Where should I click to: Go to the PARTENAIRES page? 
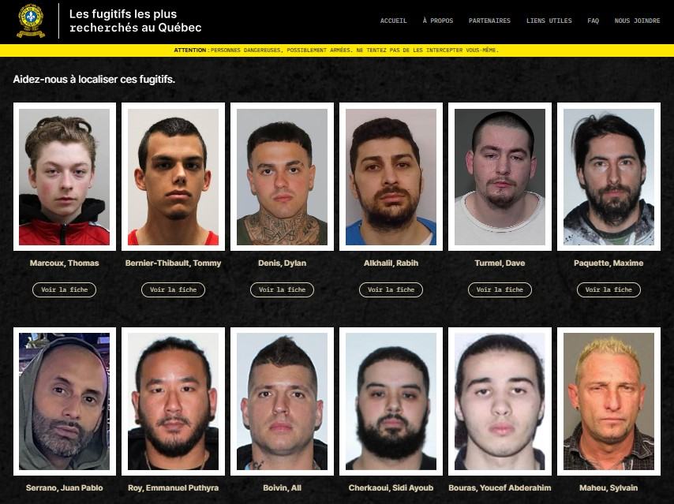pyautogui.click(x=489, y=21)
